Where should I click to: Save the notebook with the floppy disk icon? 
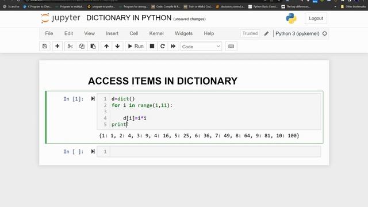click(x=45, y=46)
